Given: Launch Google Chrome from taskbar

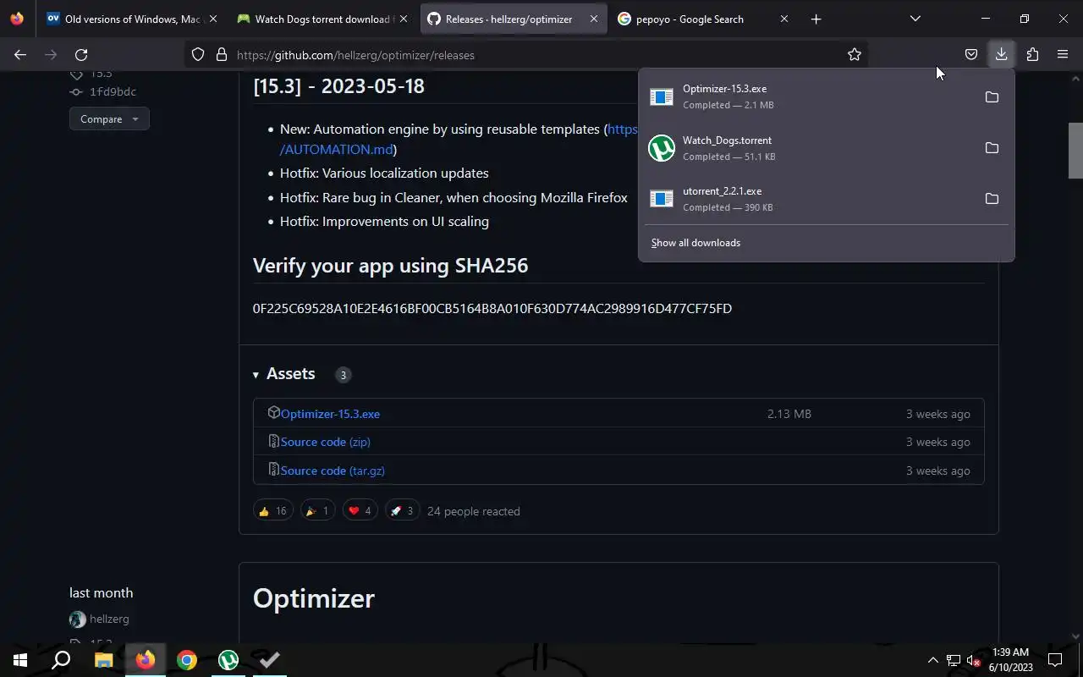Looking at the screenshot, I should 187,660.
